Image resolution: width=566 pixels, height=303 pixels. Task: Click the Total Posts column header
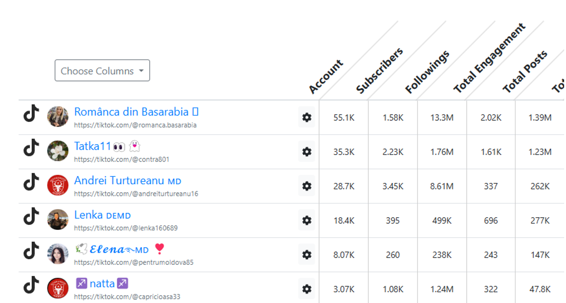pyautogui.click(x=525, y=72)
